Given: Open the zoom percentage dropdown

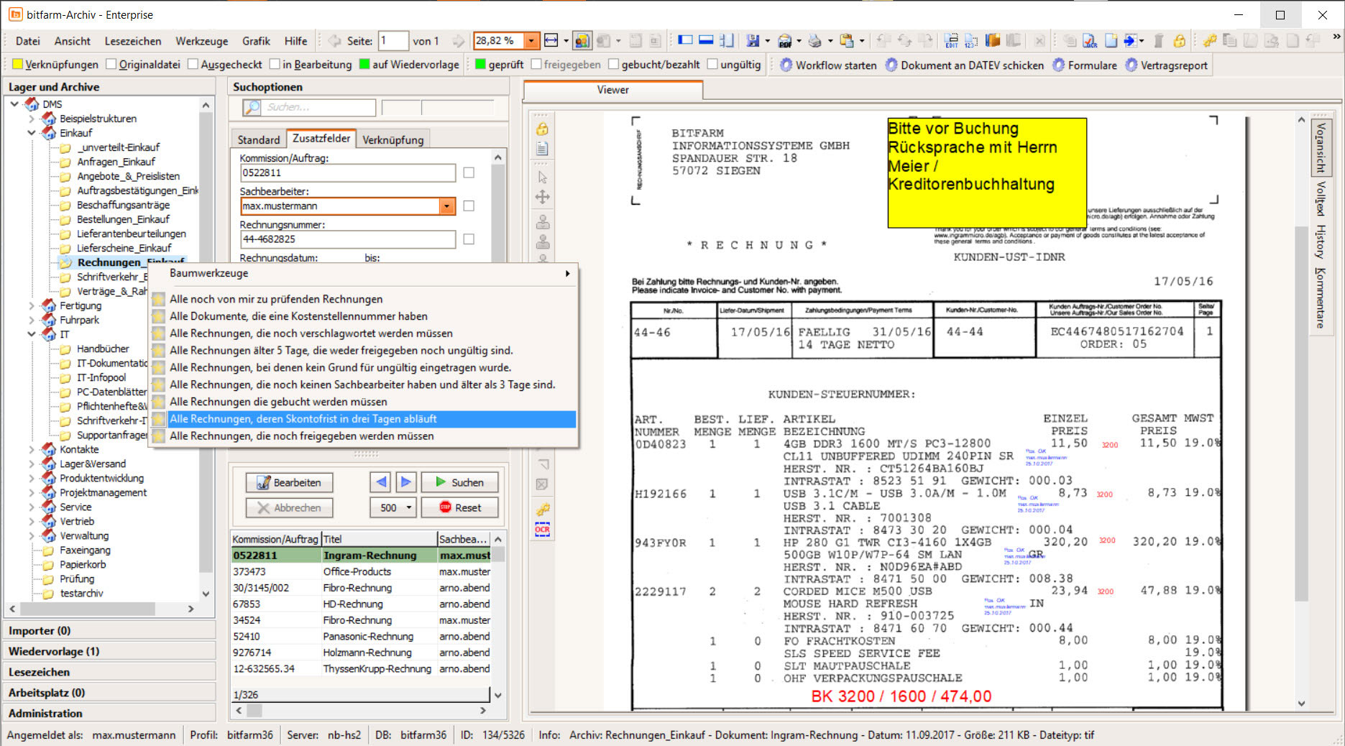Looking at the screenshot, I should (x=531, y=41).
